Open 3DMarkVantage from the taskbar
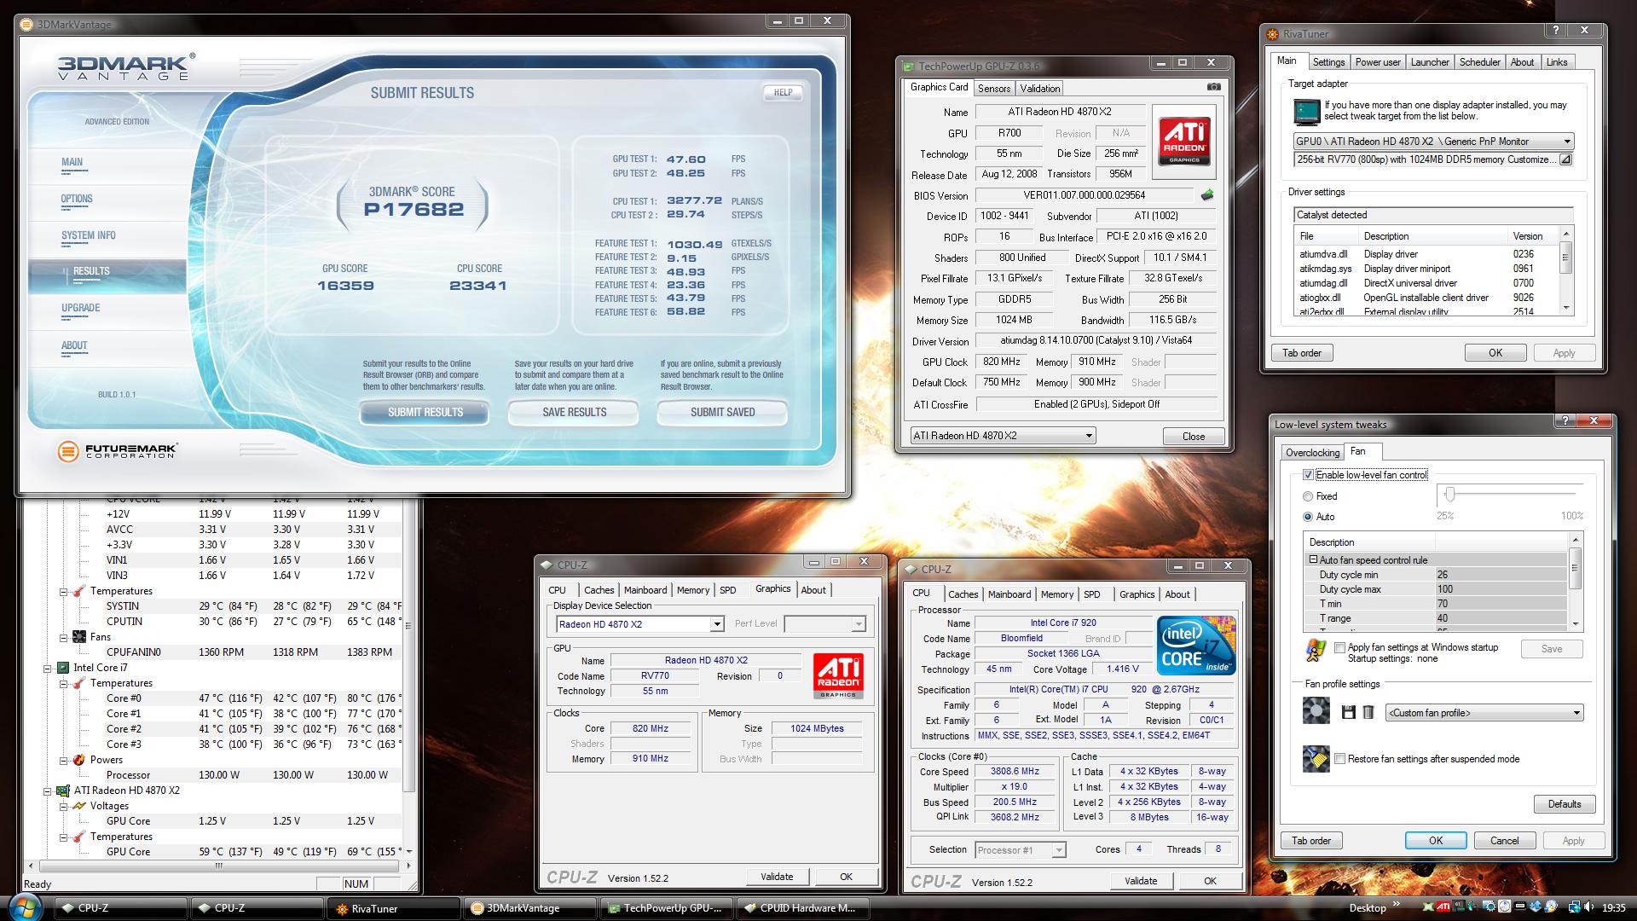 531,908
